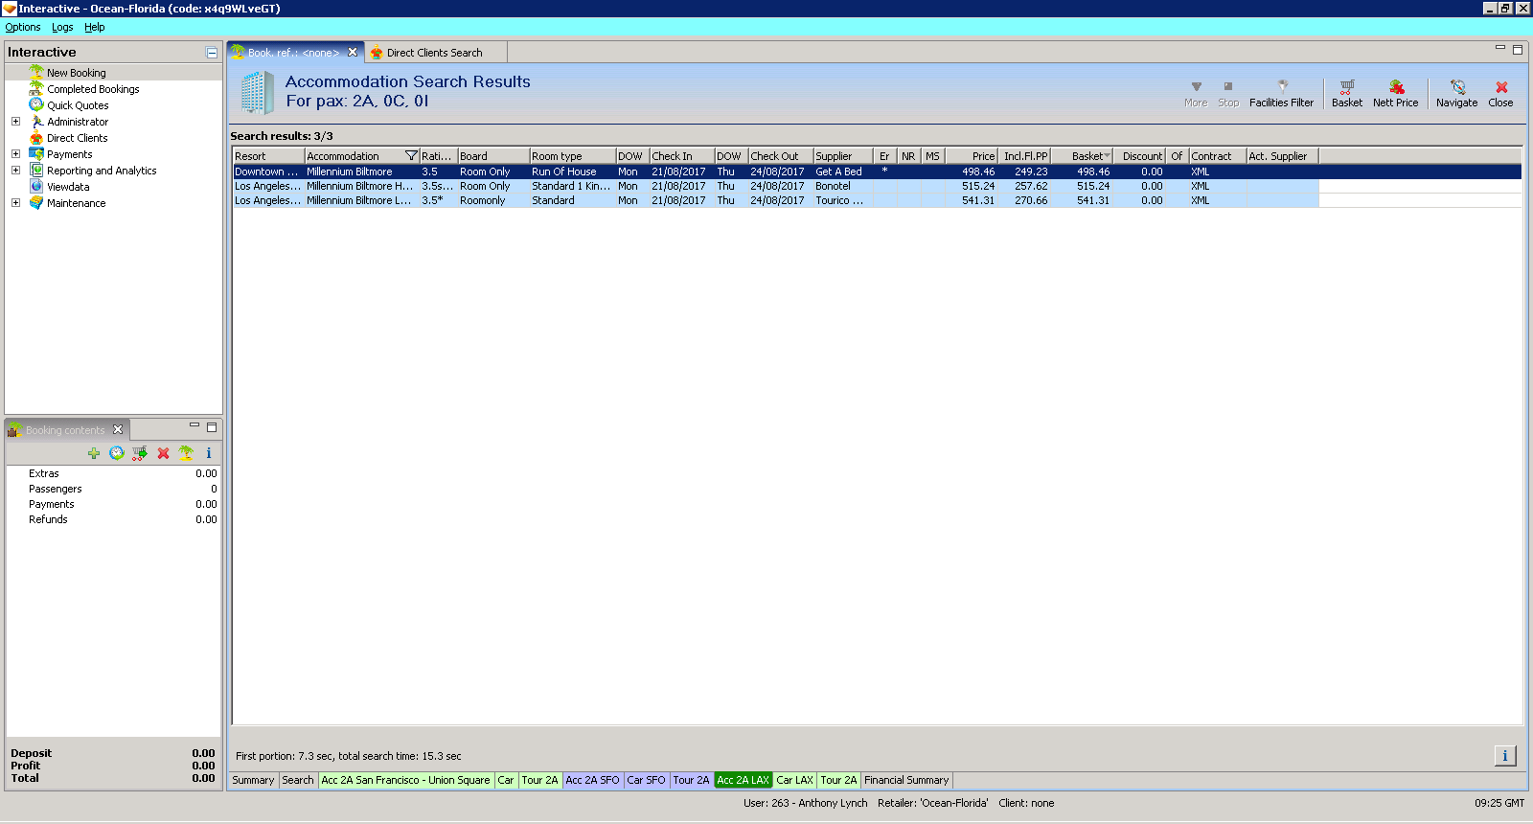Click the Payments dollar icon
This screenshot has width=1533, height=824.
(36, 153)
